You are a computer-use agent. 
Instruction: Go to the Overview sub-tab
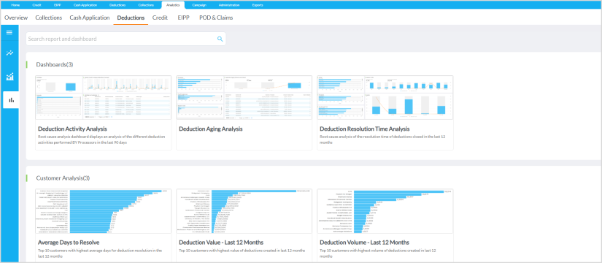point(16,18)
